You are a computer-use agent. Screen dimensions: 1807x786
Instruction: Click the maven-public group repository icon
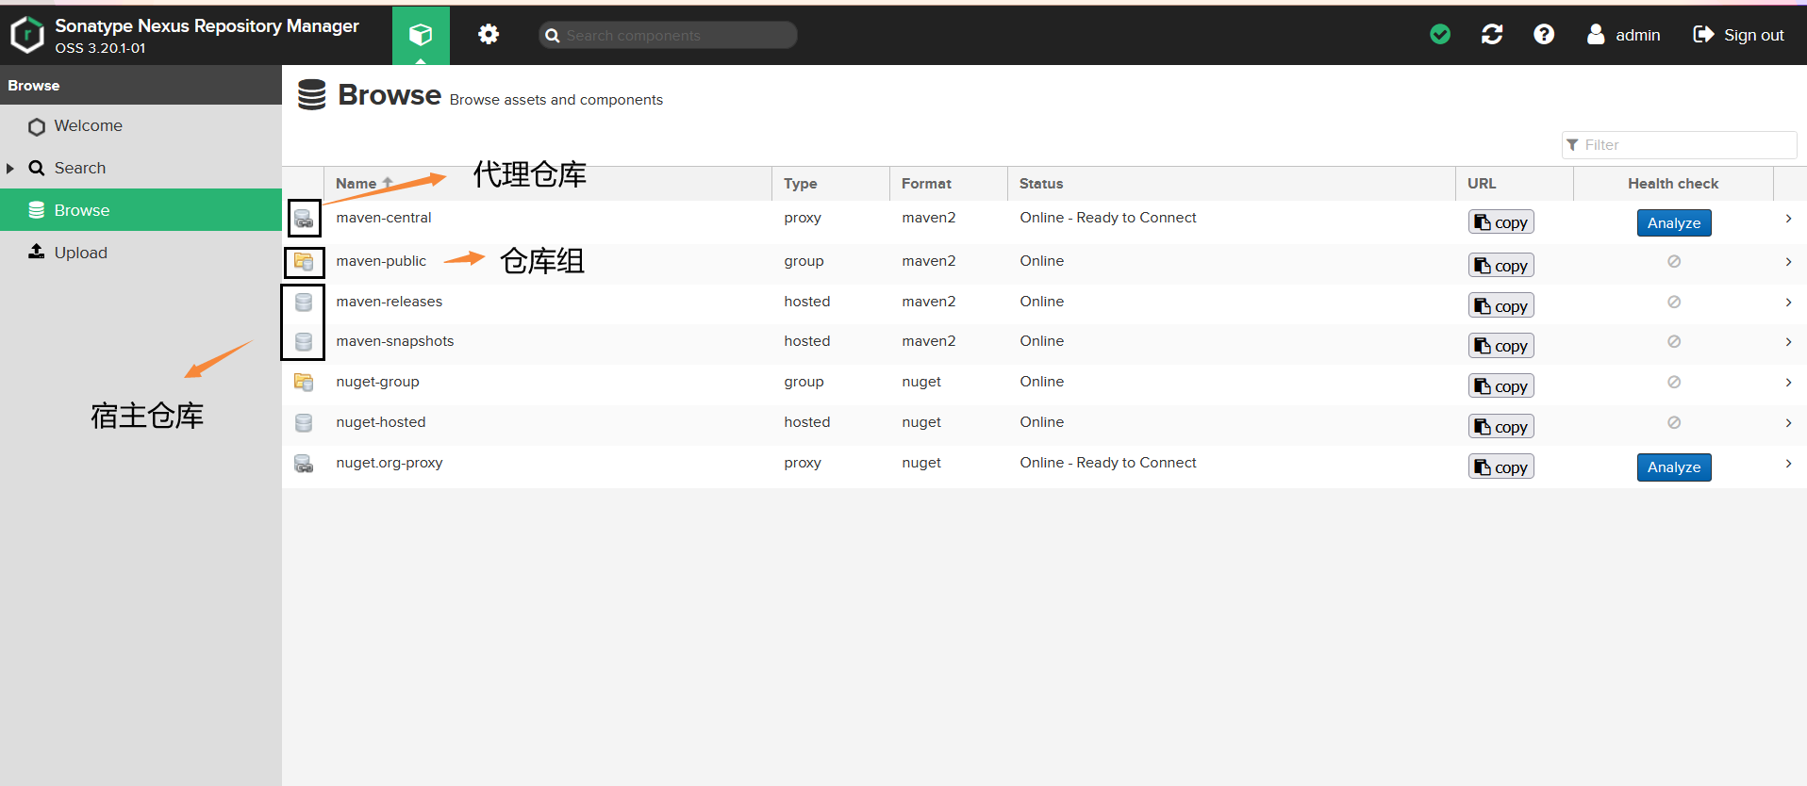[x=304, y=262]
